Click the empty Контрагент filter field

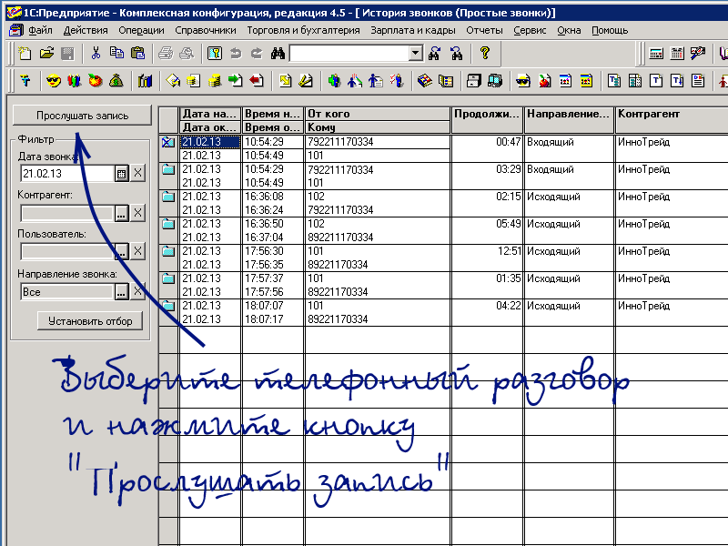pos(67,213)
